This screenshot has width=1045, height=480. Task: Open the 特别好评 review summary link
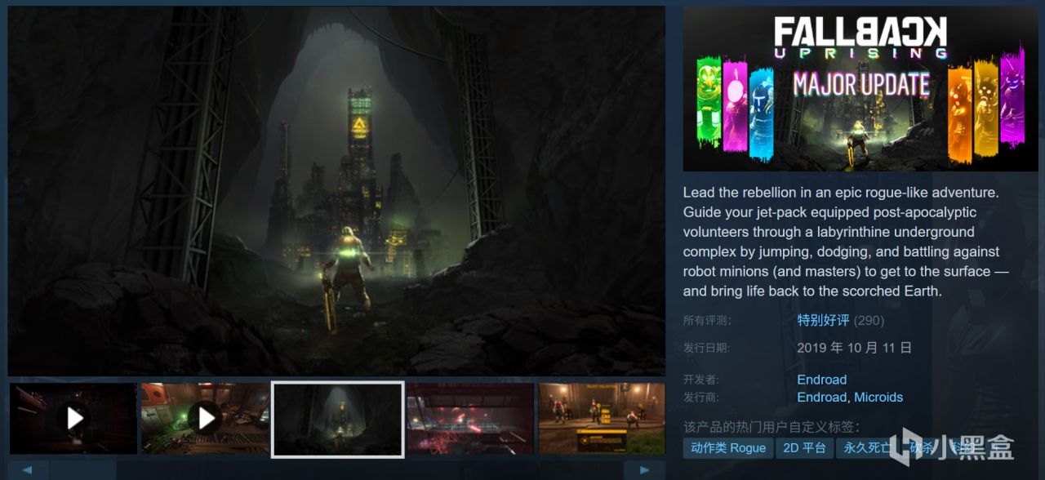822,320
